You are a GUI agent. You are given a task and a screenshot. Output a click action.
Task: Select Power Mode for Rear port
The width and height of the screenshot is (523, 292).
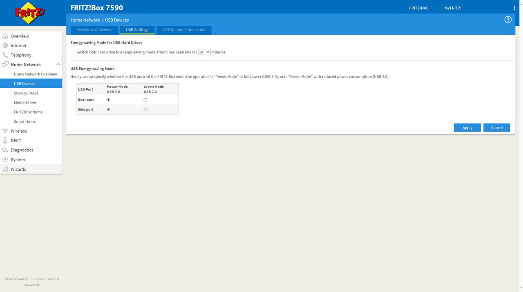[108, 100]
